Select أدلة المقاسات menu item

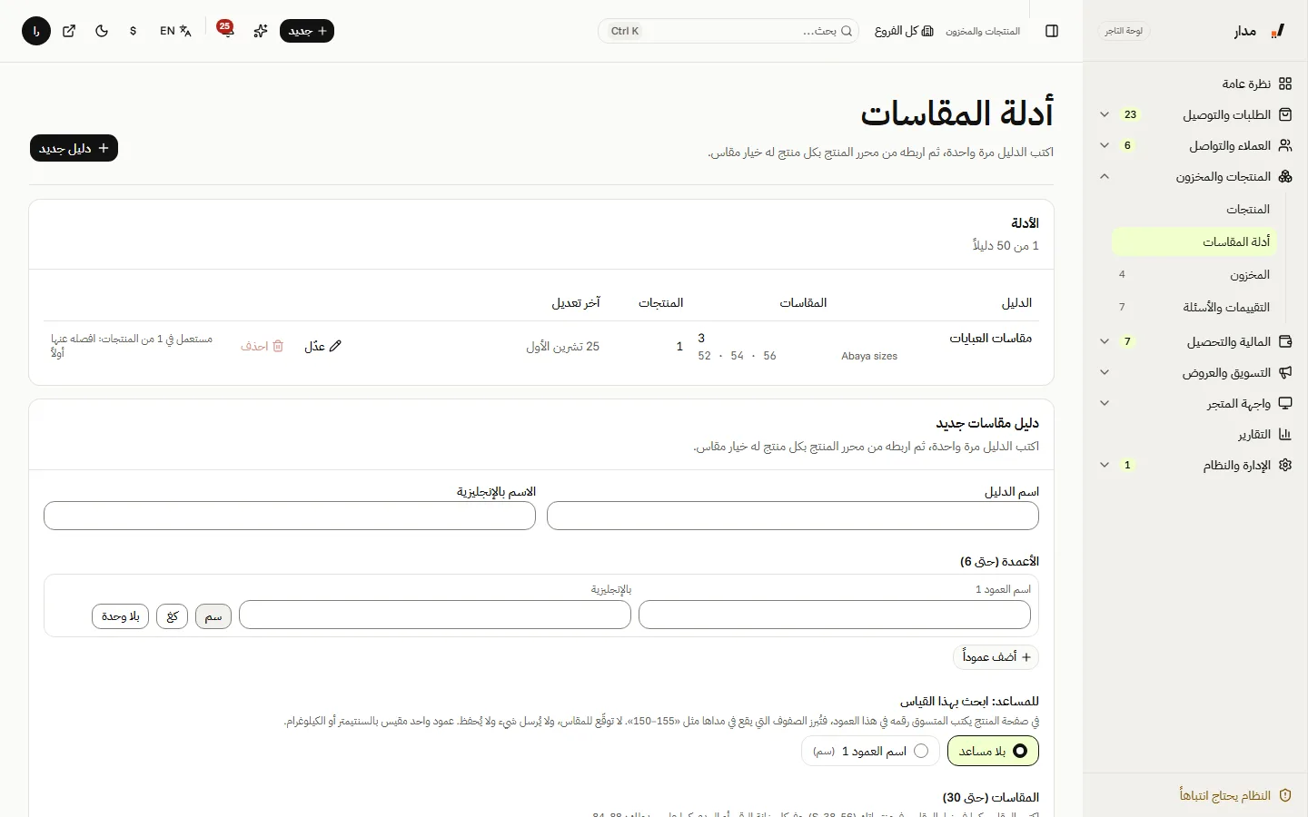[x=1194, y=241]
